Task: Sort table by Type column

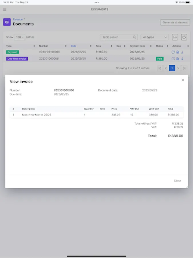Action: (x=21, y=46)
